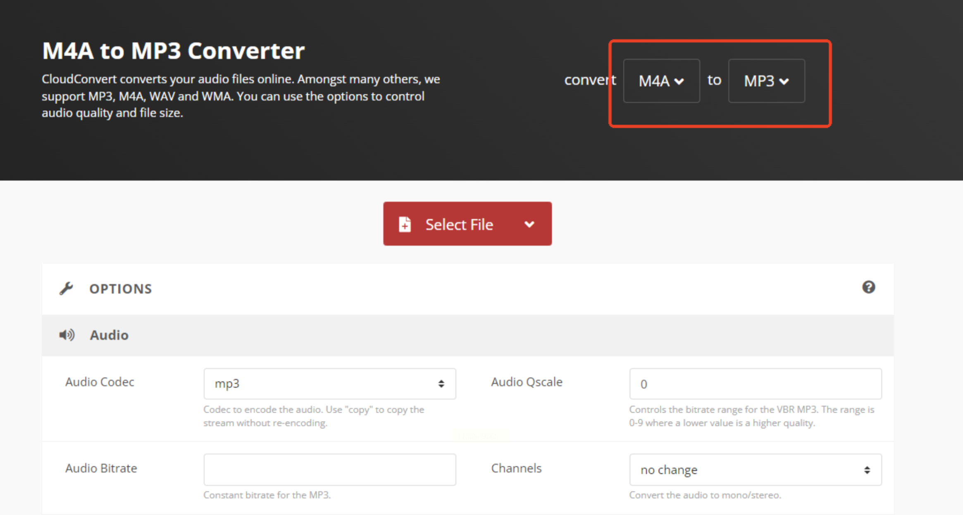Viewport: 963px width, 515px height.
Task: Click the Audio Bitrate label
Action: click(x=101, y=468)
